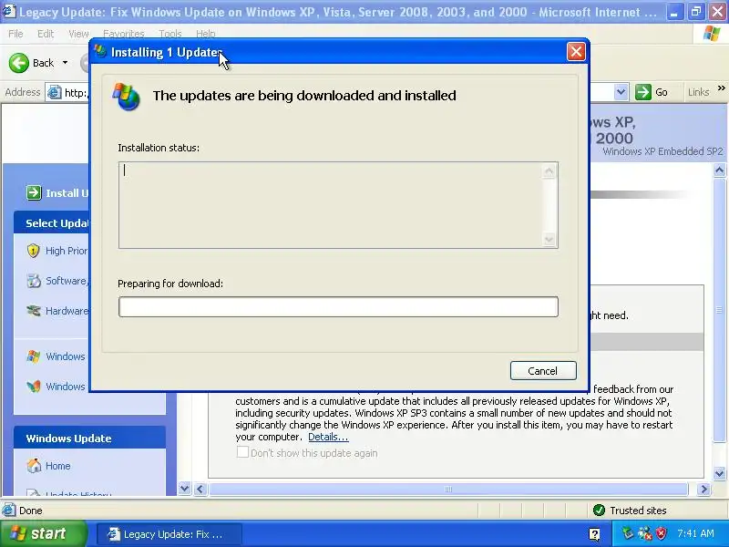
Task: Select the Hardware optional updates icon
Action: tap(34, 310)
